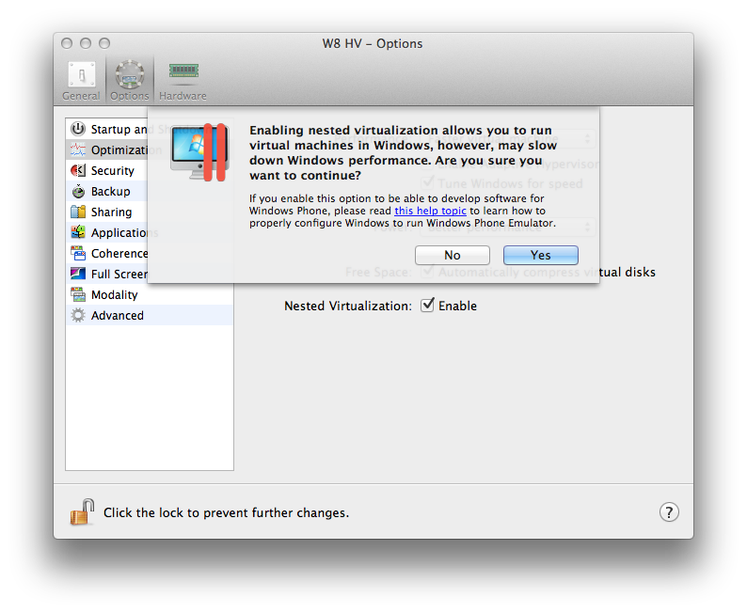Open help with the question mark button
This screenshot has width=747, height=613.
coord(669,512)
